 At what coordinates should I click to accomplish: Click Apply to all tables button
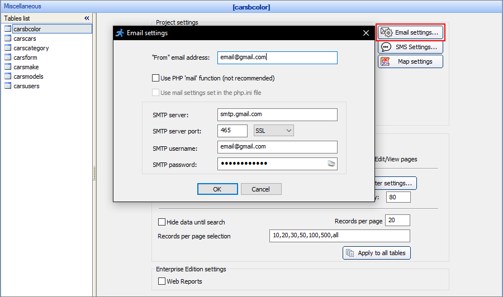[x=377, y=253]
